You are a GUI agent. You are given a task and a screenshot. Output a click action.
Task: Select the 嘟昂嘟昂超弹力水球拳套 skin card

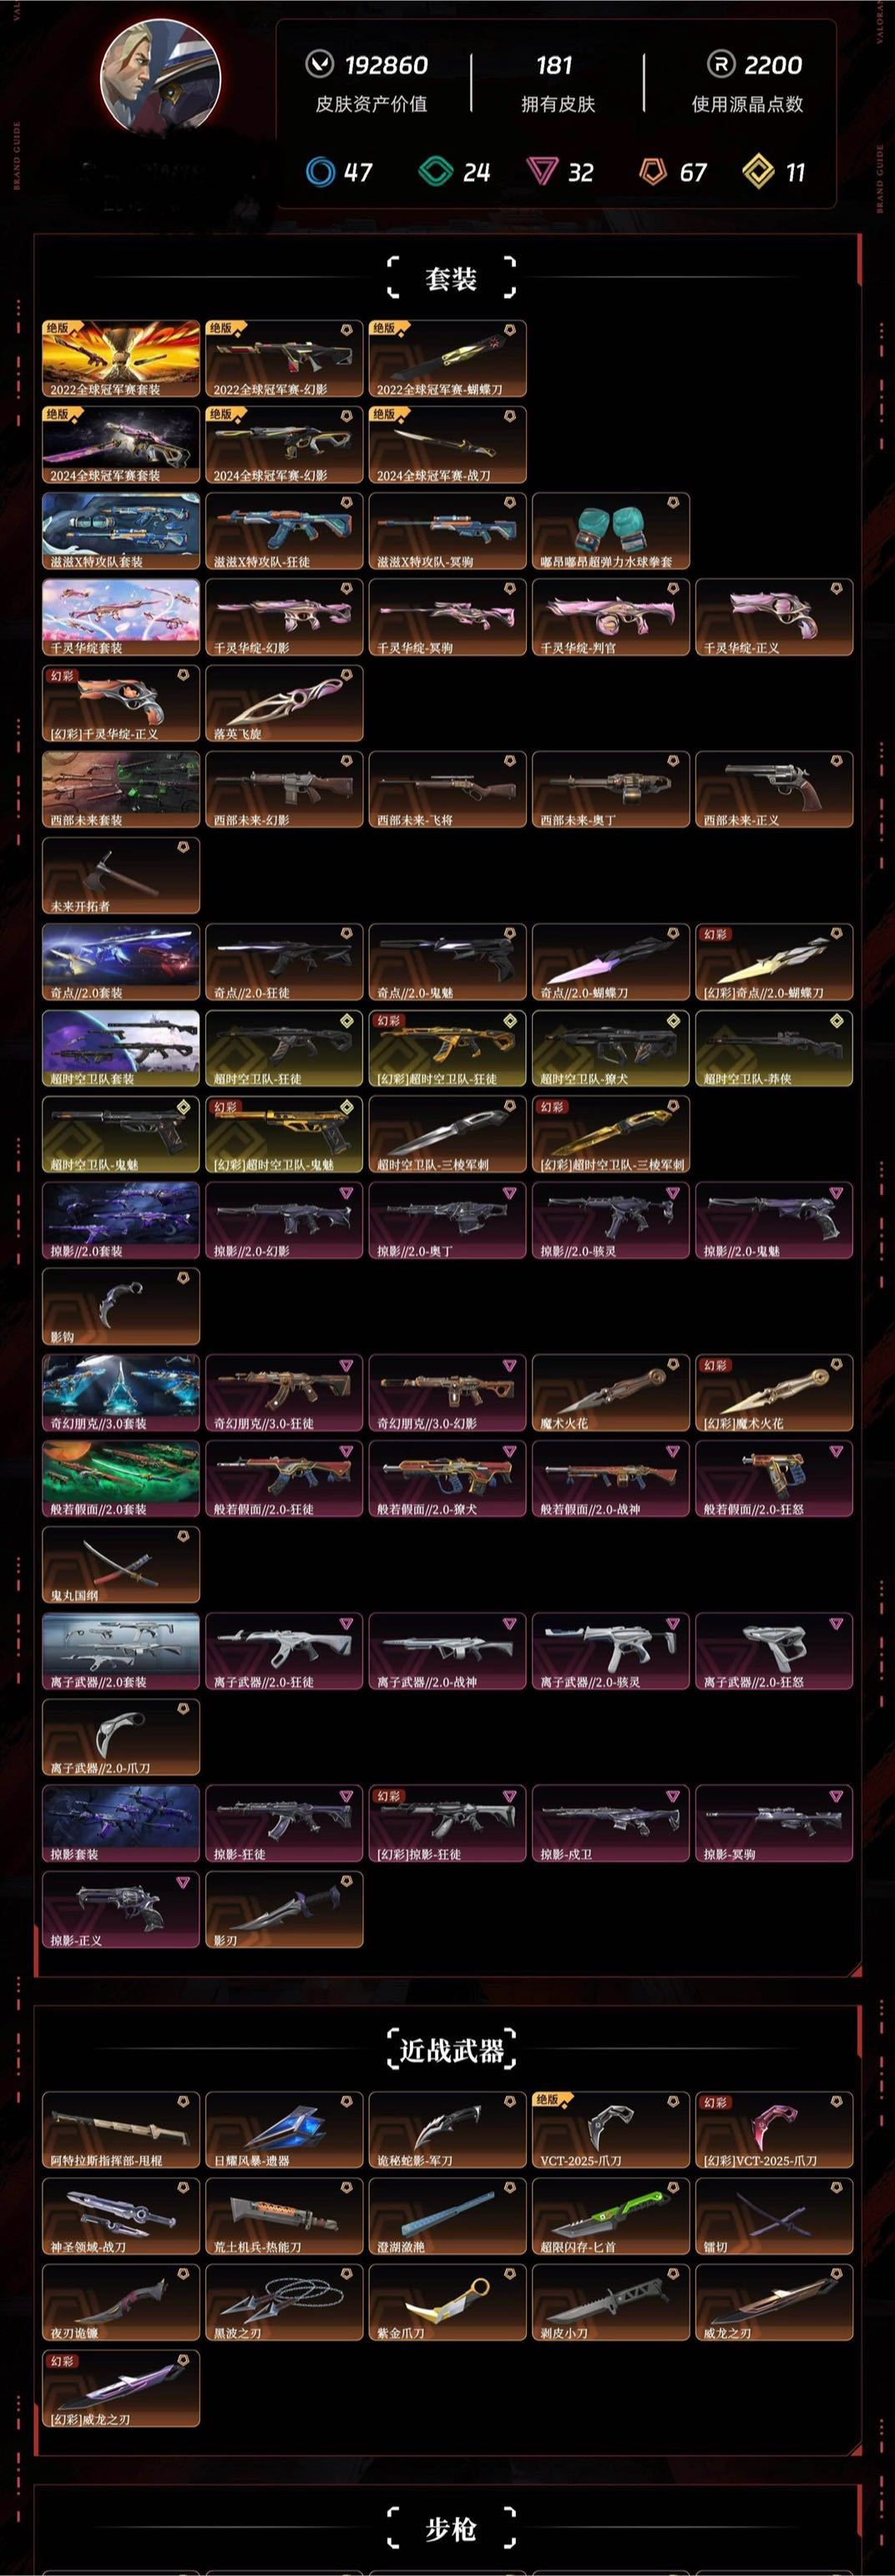click(611, 531)
